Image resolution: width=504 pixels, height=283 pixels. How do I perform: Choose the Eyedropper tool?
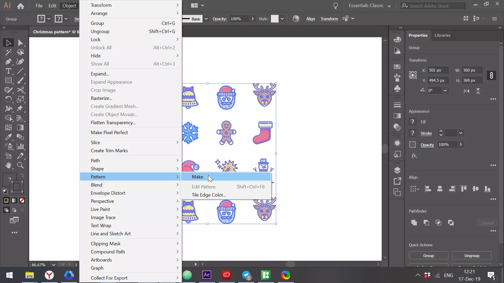pos(8,137)
